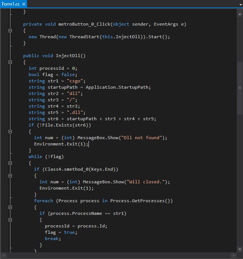
Task: Collapse the InjectDll method body
Action: (10, 62)
